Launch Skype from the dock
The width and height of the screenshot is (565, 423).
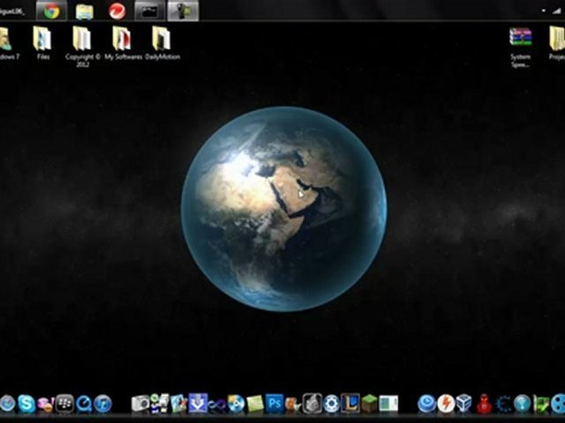click(x=26, y=404)
